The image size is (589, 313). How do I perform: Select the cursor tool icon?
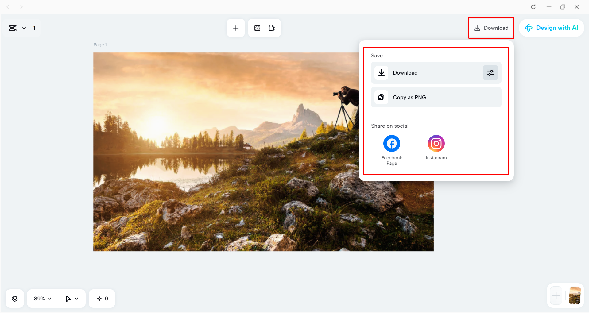(x=69, y=298)
